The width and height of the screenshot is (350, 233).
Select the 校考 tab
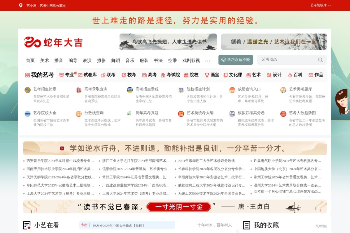(x=129, y=75)
